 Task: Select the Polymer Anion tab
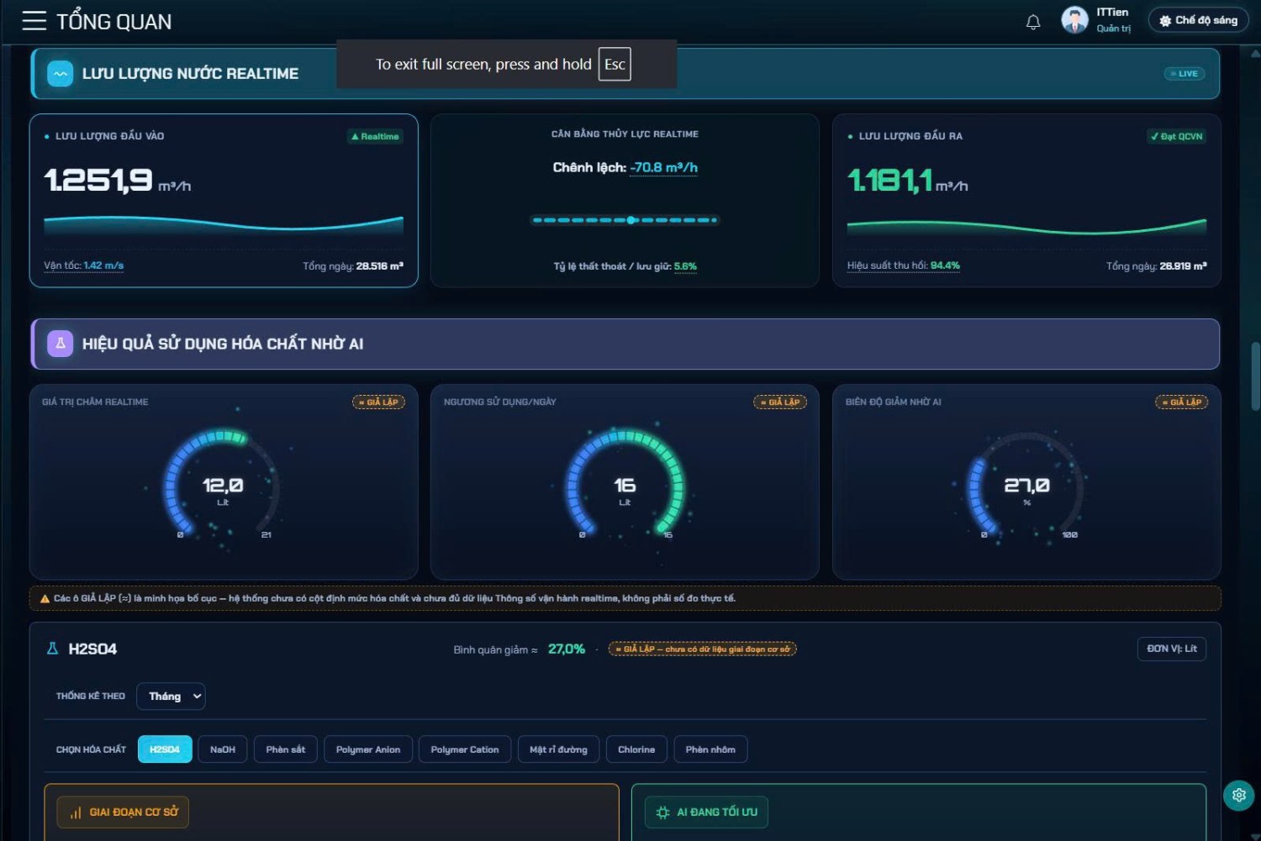[368, 749]
